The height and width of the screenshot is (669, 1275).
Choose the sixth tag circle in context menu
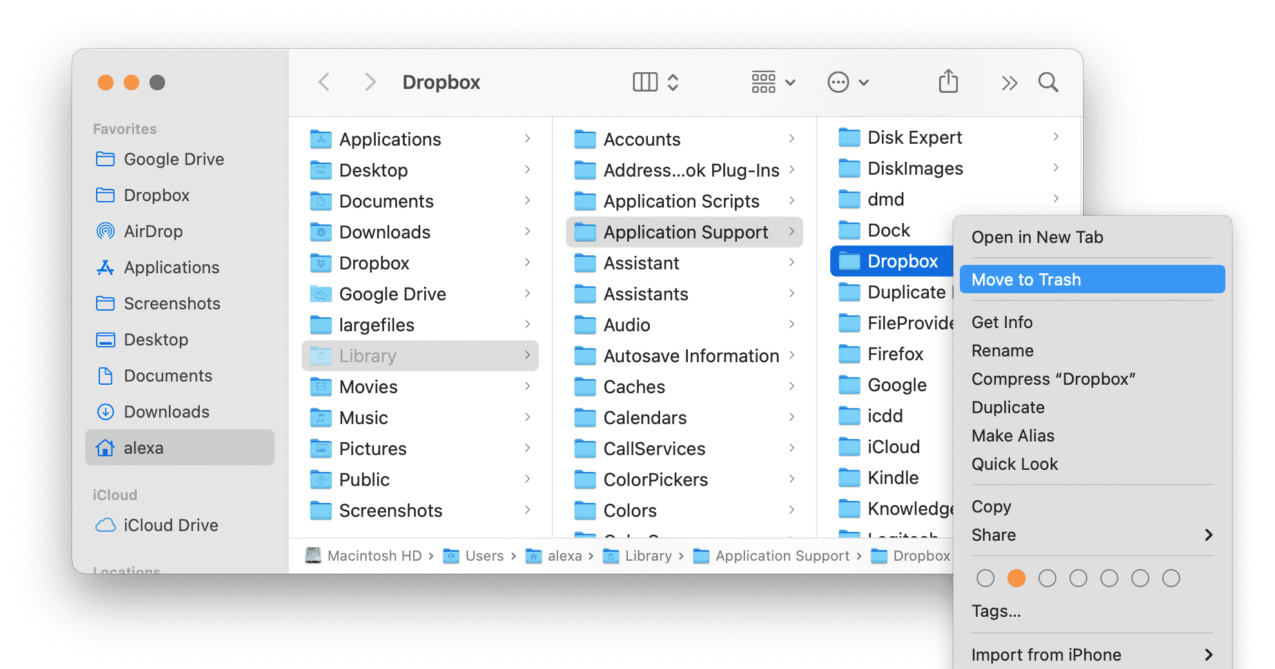(x=1140, y=578)
